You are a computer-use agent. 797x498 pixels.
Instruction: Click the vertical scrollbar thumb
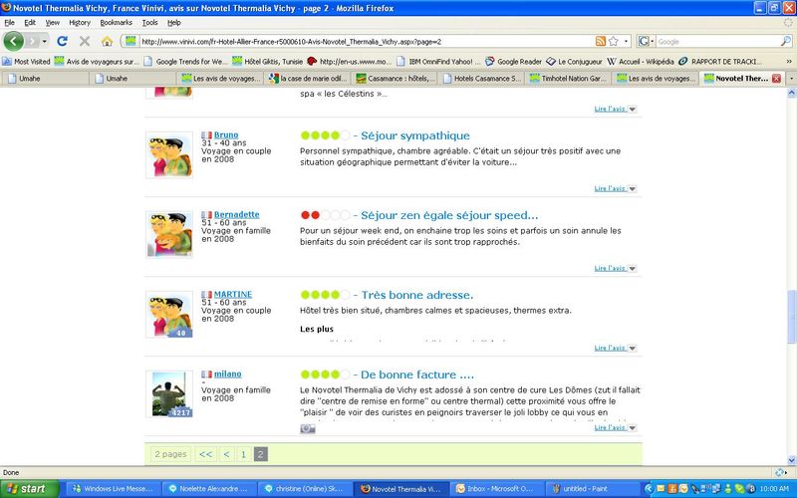[x=791, y=317]
